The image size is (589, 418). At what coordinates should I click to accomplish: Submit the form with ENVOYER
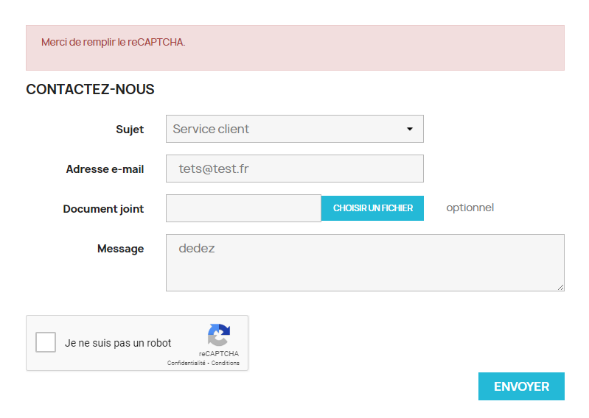(521, 386)
